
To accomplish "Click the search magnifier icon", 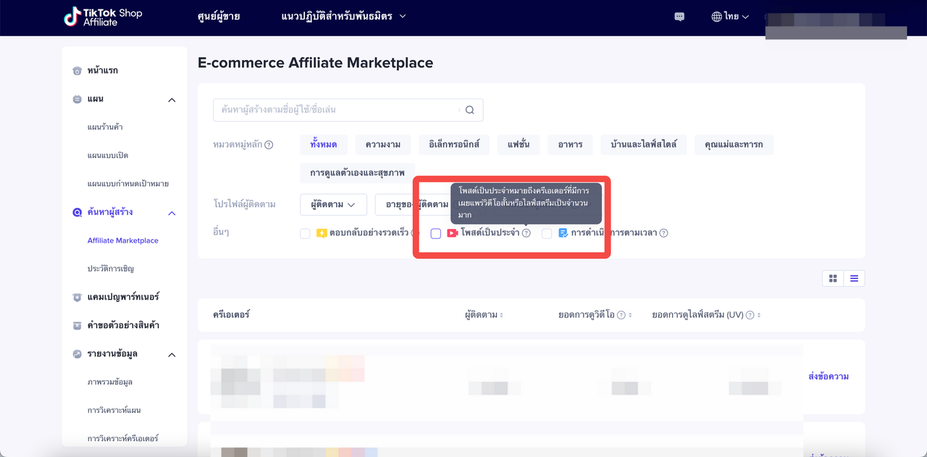I will (x=469, y=110).
